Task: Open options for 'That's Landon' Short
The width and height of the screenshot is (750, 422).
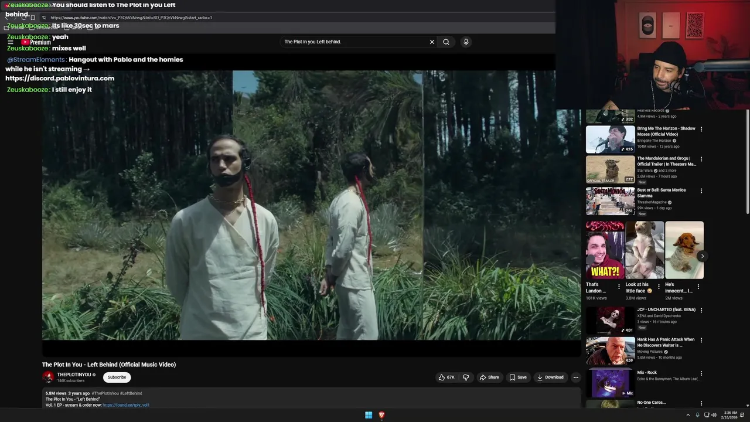Action: coord(619,287)
